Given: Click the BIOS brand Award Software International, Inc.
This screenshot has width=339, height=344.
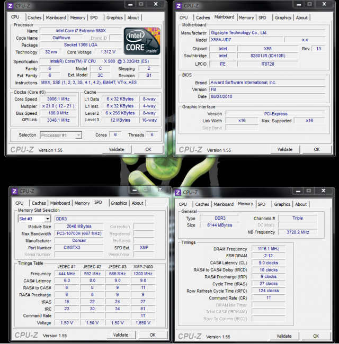Looking at the screenshot, I should click(267, 83).
